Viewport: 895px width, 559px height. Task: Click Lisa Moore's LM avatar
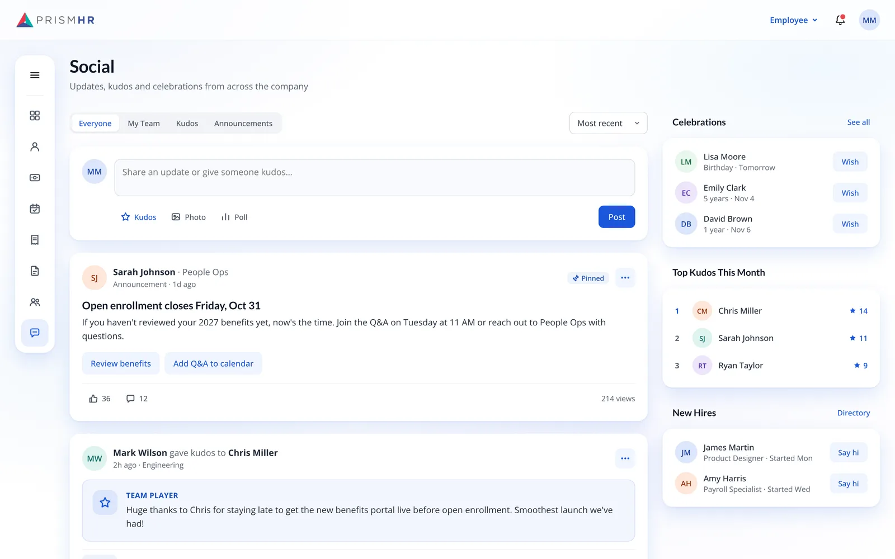pos(686,162)
